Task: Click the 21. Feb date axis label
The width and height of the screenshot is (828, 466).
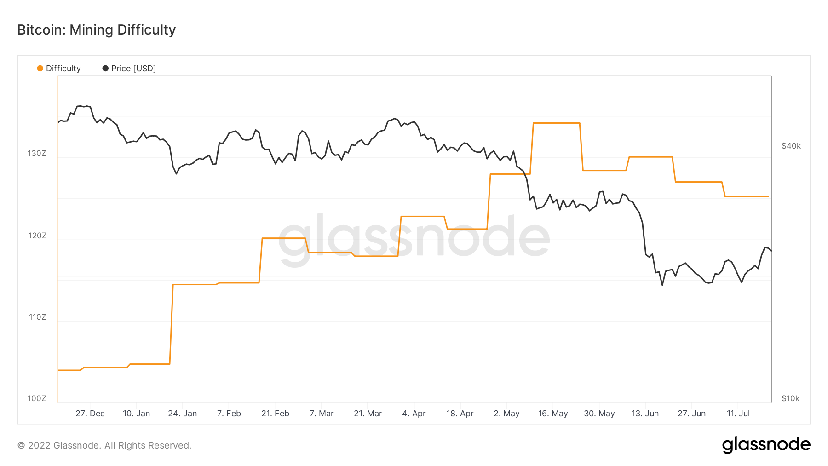Action: tap(275, 414)
